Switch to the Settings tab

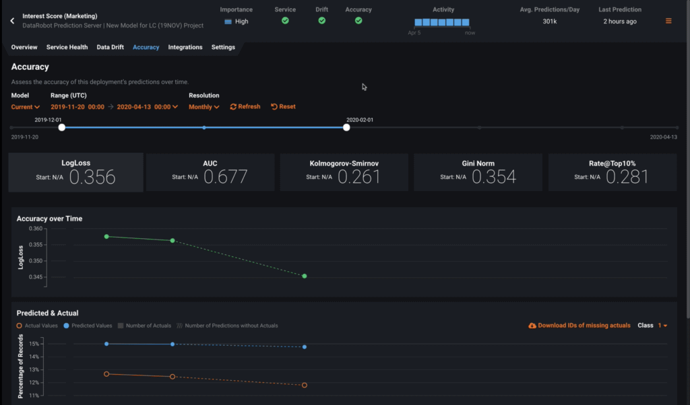(x=223, y=47)
